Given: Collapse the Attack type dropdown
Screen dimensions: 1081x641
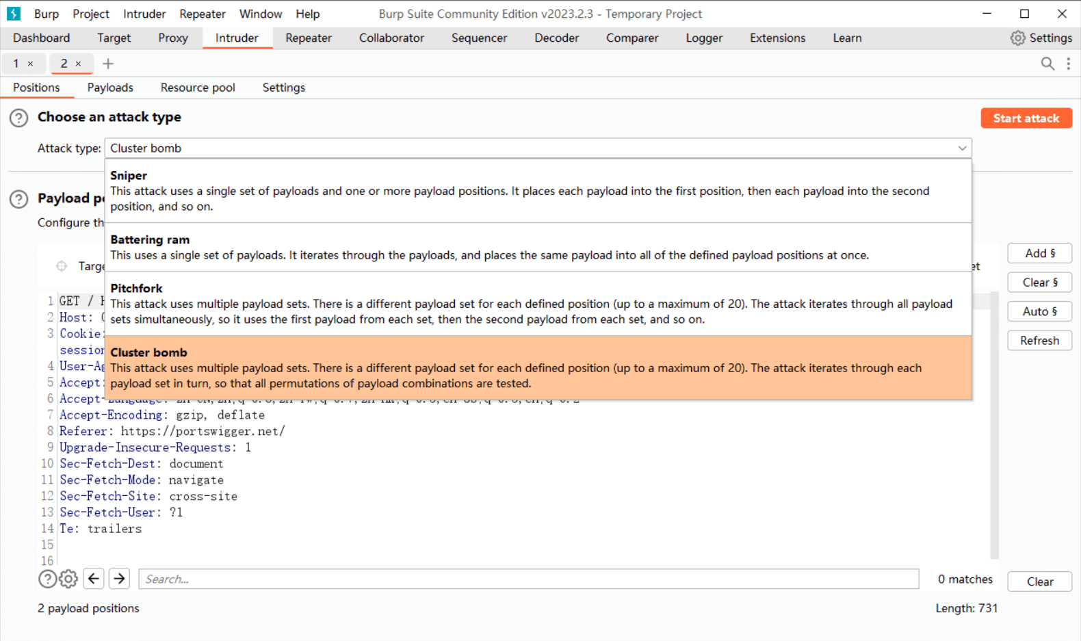Looking at the screenshot, I should [962, 148].
